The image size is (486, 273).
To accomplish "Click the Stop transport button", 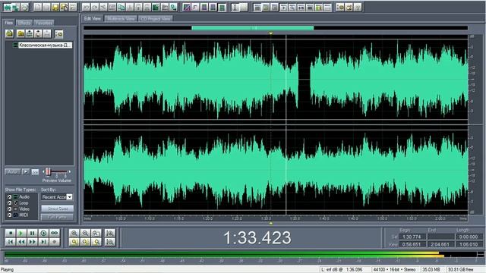I will 10,233.
